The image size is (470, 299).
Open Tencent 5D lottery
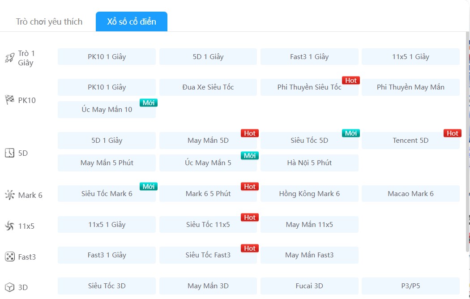point(410,141)
